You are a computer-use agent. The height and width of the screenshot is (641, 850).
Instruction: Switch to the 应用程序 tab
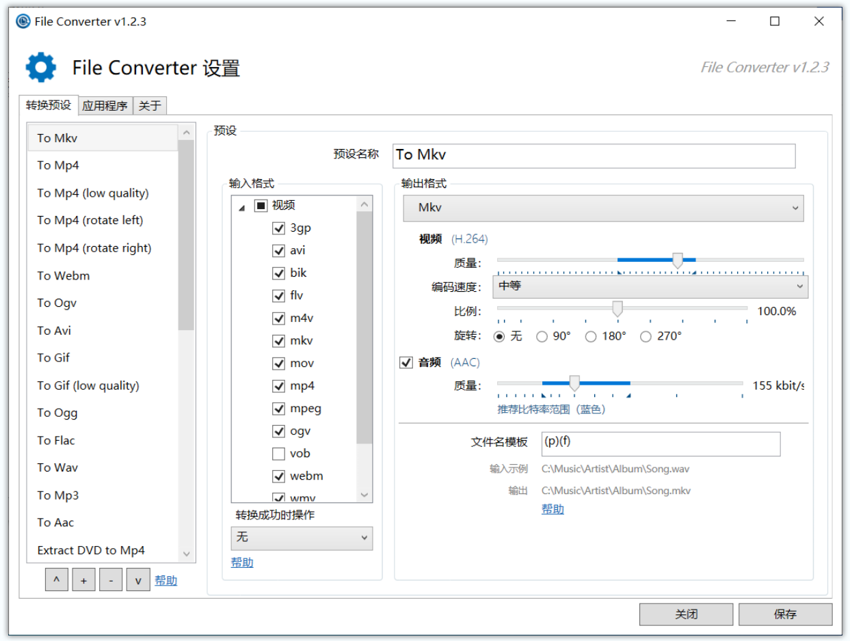click(104, 105)
